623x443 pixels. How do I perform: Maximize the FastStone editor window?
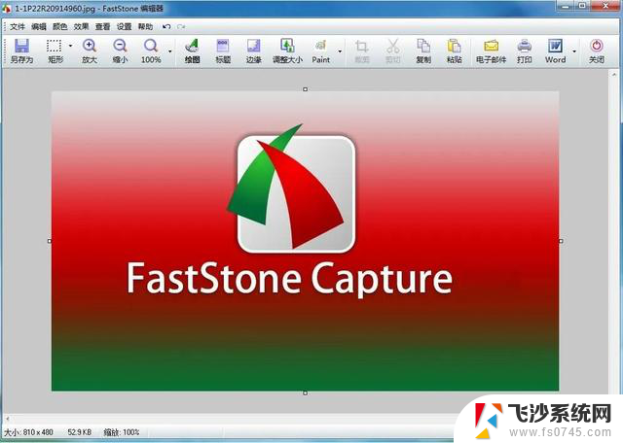coord(582,6)
